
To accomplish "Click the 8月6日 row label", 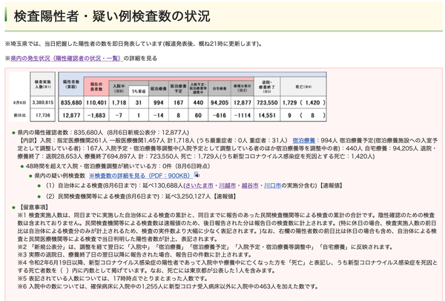I will (20, 103).
